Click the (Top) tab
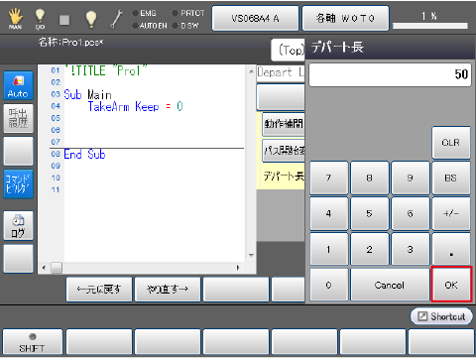 [289, 50]
